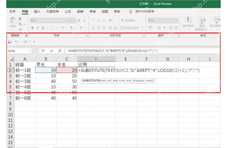Click Merge & Center (合并后居中)
227x148 pixels.
(x=130, y=28)
